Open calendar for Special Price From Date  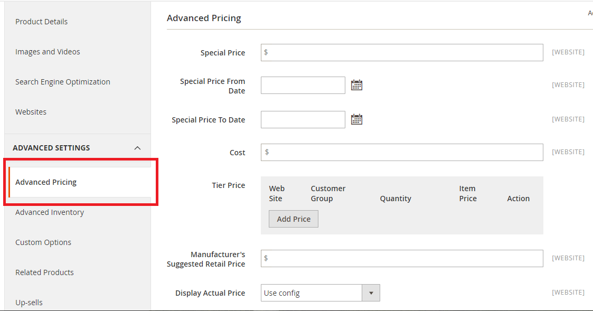356,85
